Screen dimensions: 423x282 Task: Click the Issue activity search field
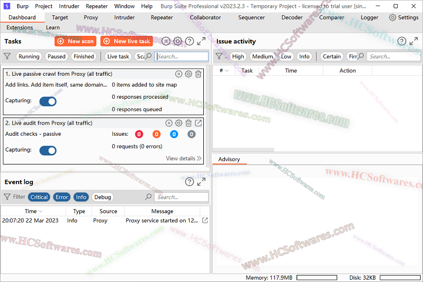[394, 56]
